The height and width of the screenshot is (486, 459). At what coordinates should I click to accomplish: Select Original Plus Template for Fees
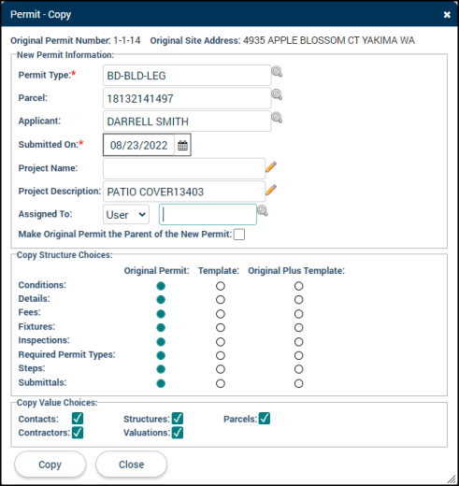tap(298, 314)
